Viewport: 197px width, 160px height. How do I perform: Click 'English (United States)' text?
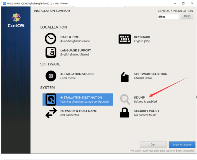coord(75,54)
